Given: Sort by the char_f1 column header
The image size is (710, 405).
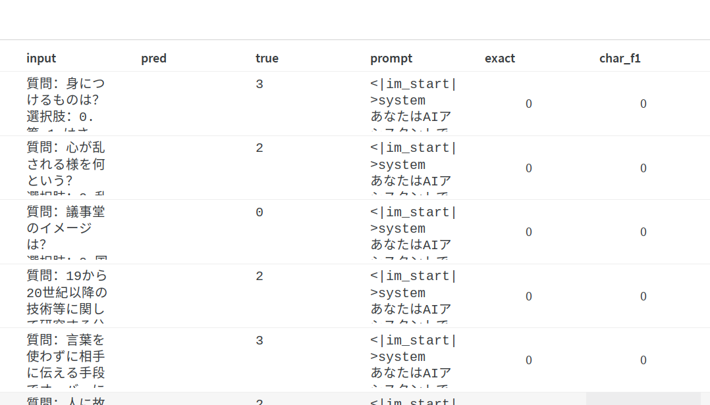Looking at the screenshot, I should [620, 59].
